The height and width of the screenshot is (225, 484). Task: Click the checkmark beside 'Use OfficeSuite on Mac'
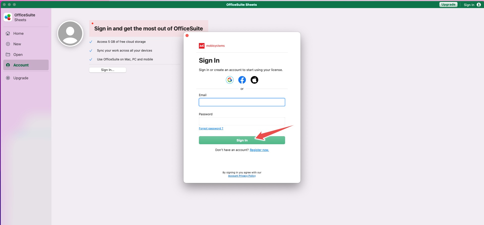[91, 59]
